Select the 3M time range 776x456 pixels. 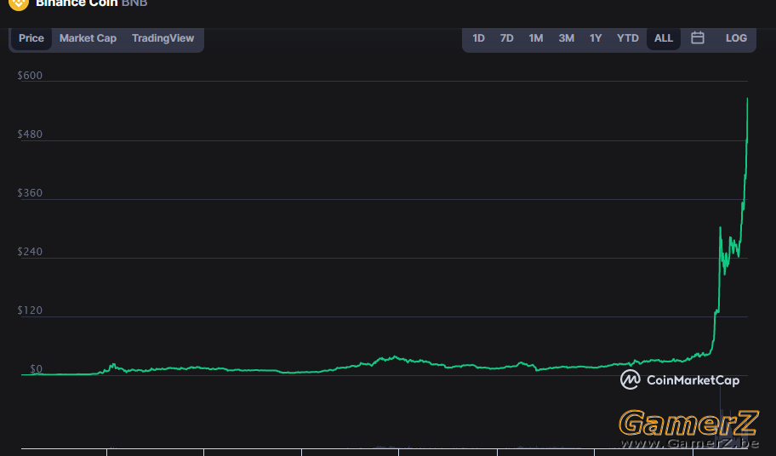[x=566, y=38]
